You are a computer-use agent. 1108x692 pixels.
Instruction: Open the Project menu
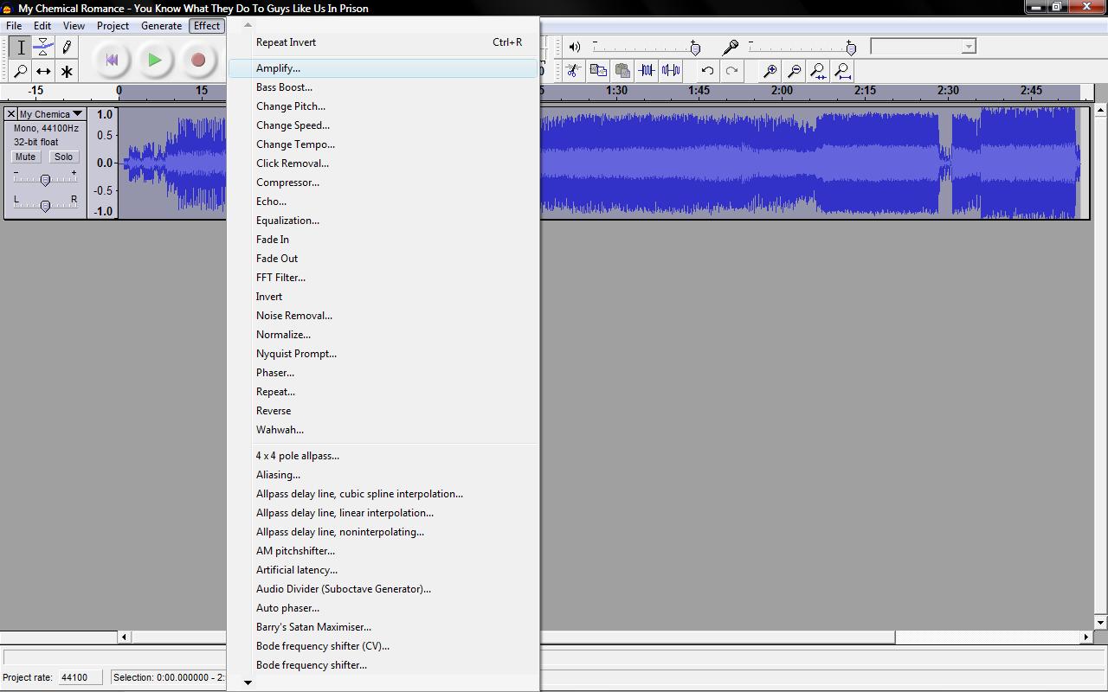coord(113,26)
